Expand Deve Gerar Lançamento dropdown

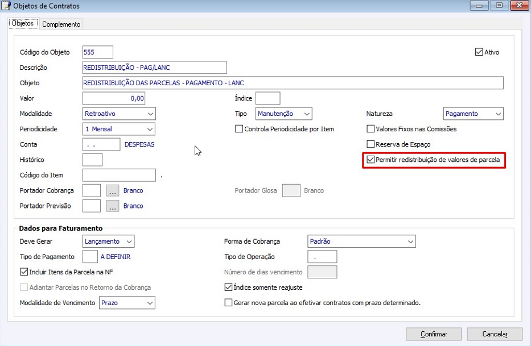(x=108, y=241)
